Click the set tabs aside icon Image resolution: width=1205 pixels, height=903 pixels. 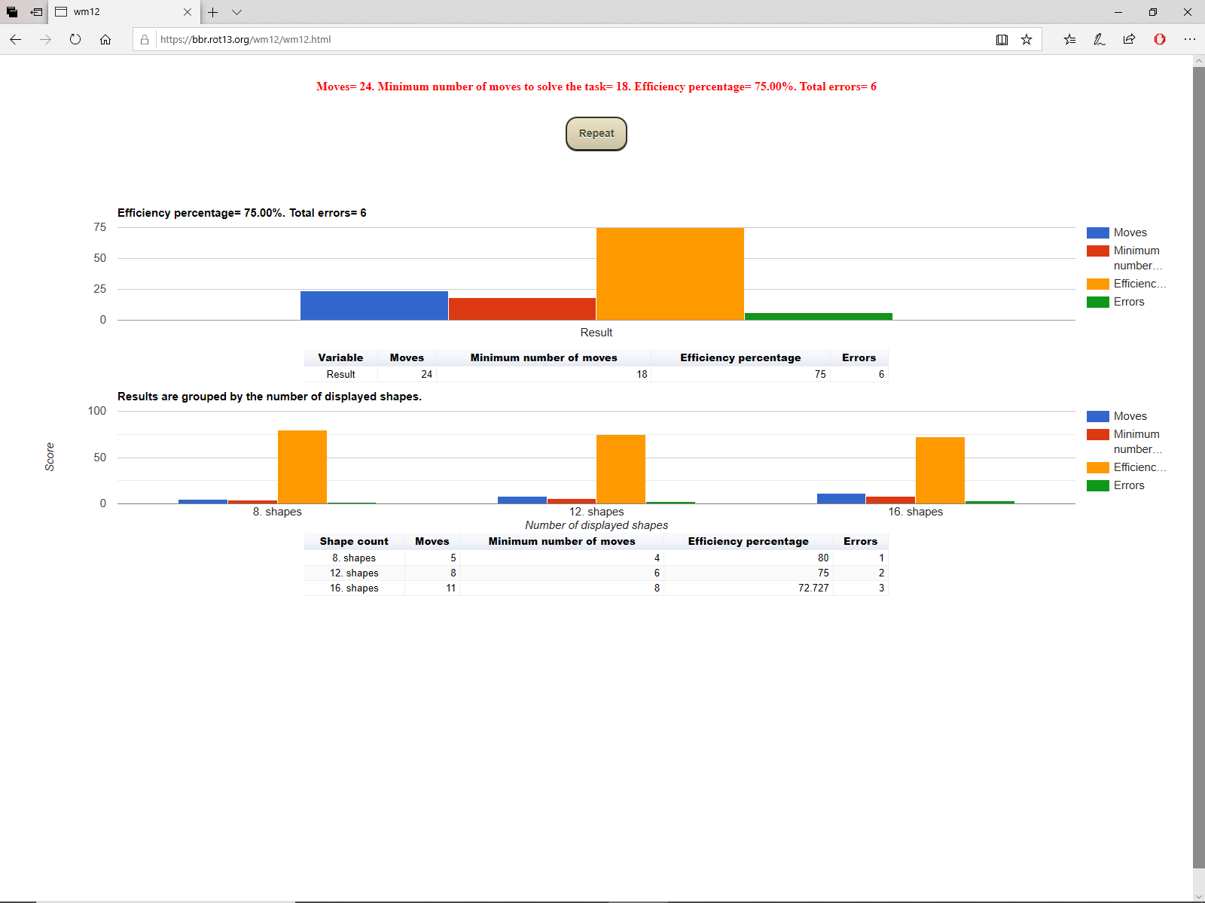pos(36,12)
